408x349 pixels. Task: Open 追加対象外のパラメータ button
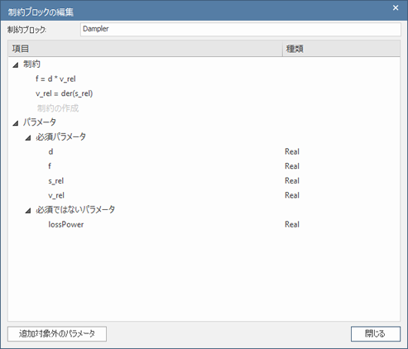pyautogui.click(x=57, y=334)
